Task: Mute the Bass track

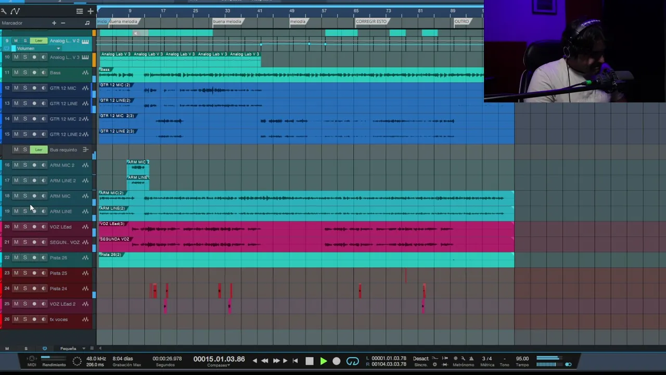Action: [x=16, y=73]
